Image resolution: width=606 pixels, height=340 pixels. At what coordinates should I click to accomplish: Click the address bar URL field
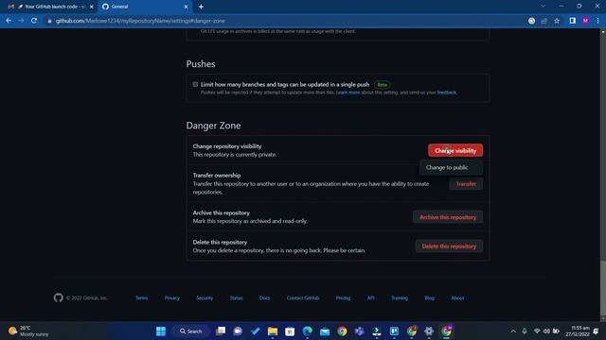[x=286, y=21]
